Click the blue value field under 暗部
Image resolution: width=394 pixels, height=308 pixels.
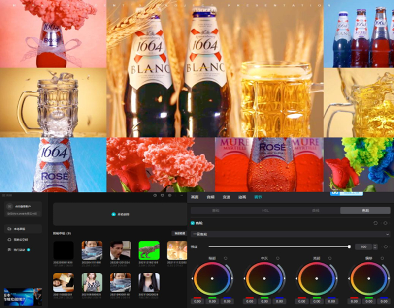pos(227,301)
